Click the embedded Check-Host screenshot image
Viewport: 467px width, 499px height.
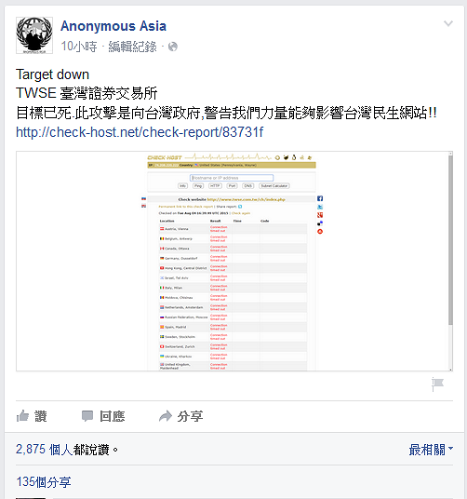tap(234, 262)
